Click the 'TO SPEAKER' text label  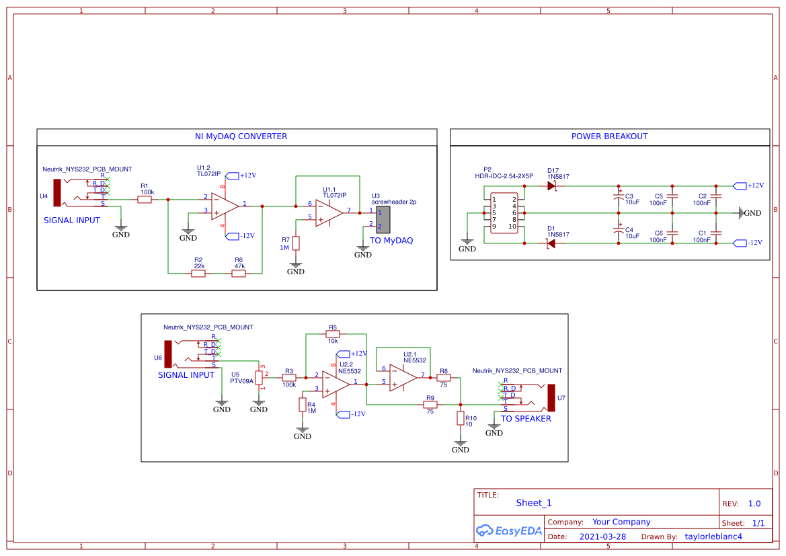tap(526, 419)
